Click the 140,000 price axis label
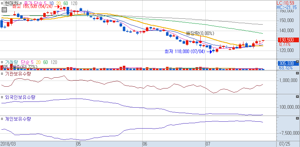This screenshot has height=147, width=300. pos(286,30)
